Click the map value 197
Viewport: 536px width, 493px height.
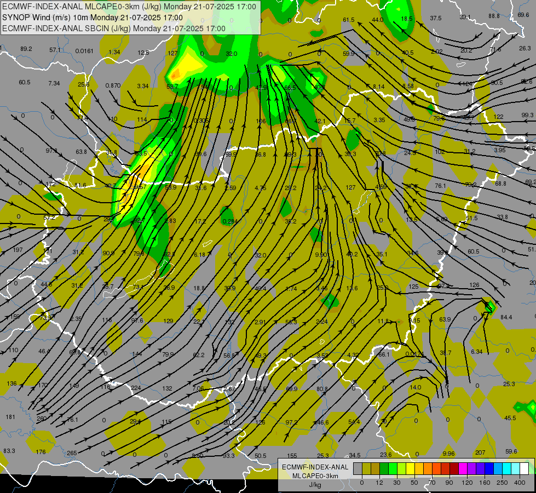(x=18, y=250)
